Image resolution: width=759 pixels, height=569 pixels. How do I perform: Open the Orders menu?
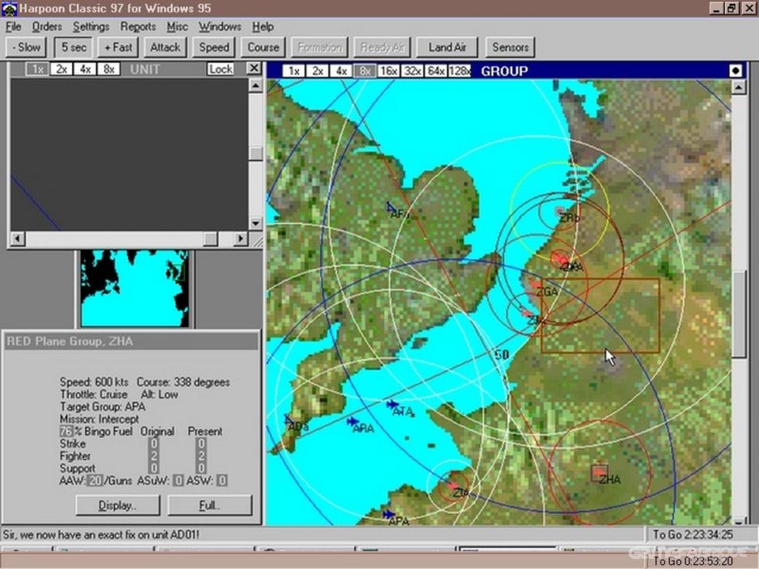(x=47, y=26)
